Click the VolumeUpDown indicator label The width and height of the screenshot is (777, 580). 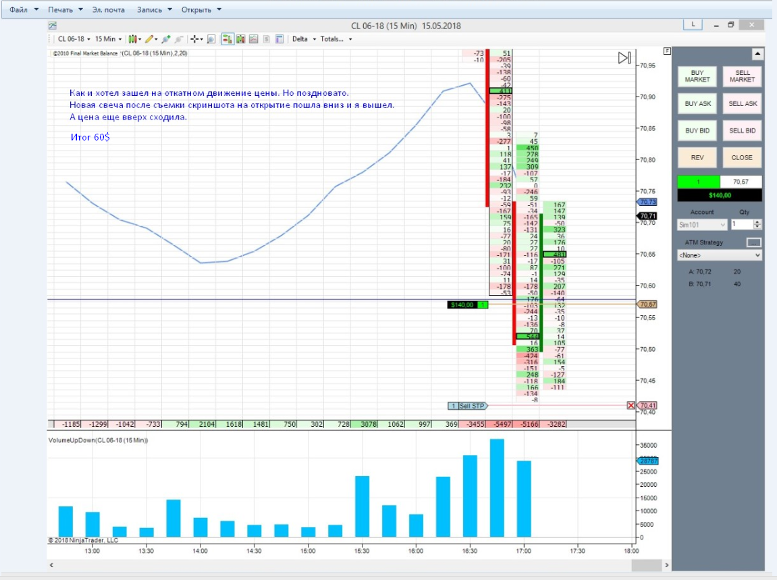(x=98, y=440)
